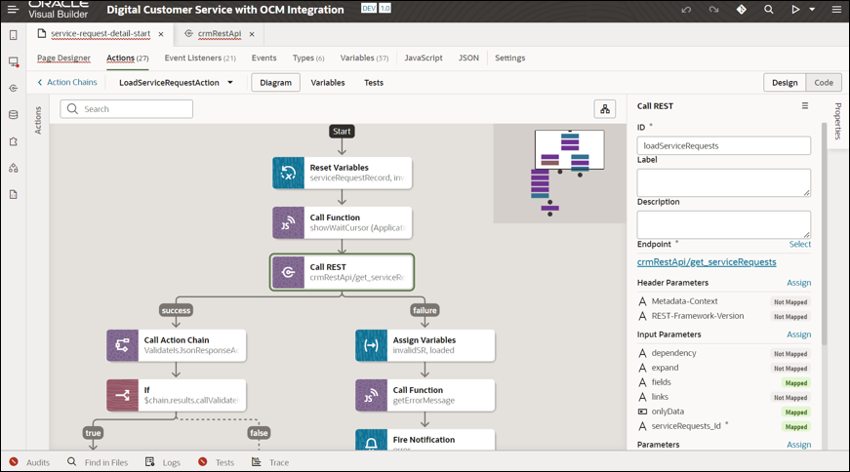Switch to the crmRestApi editor tab
The width and height of the screenshot is (850, 472).
(219, 33)
